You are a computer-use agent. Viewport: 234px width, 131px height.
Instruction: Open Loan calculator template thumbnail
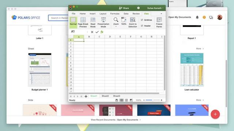tap(192, 70)
